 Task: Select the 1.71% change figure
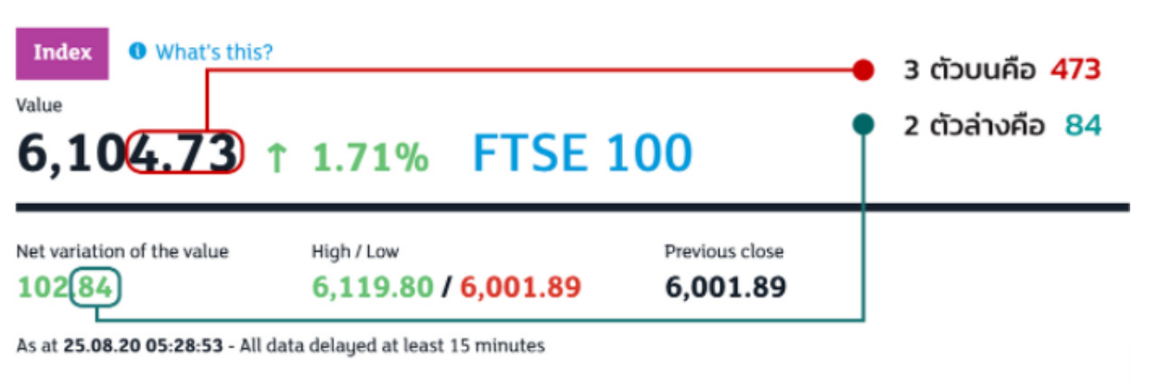tap(370, 158)
